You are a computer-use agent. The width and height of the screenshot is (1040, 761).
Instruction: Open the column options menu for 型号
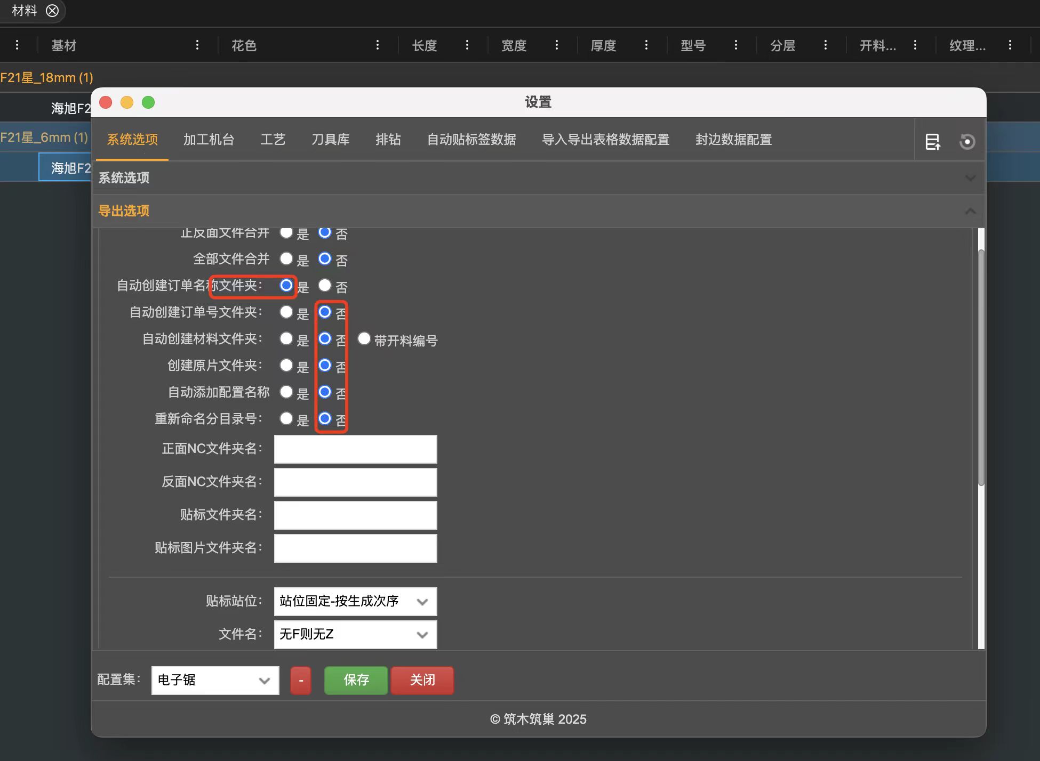[736, 45]
